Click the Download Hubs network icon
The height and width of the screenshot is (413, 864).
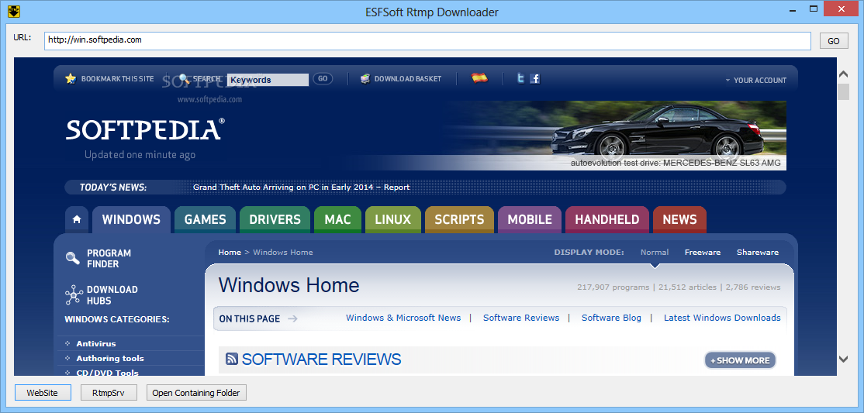pos(74,295)
